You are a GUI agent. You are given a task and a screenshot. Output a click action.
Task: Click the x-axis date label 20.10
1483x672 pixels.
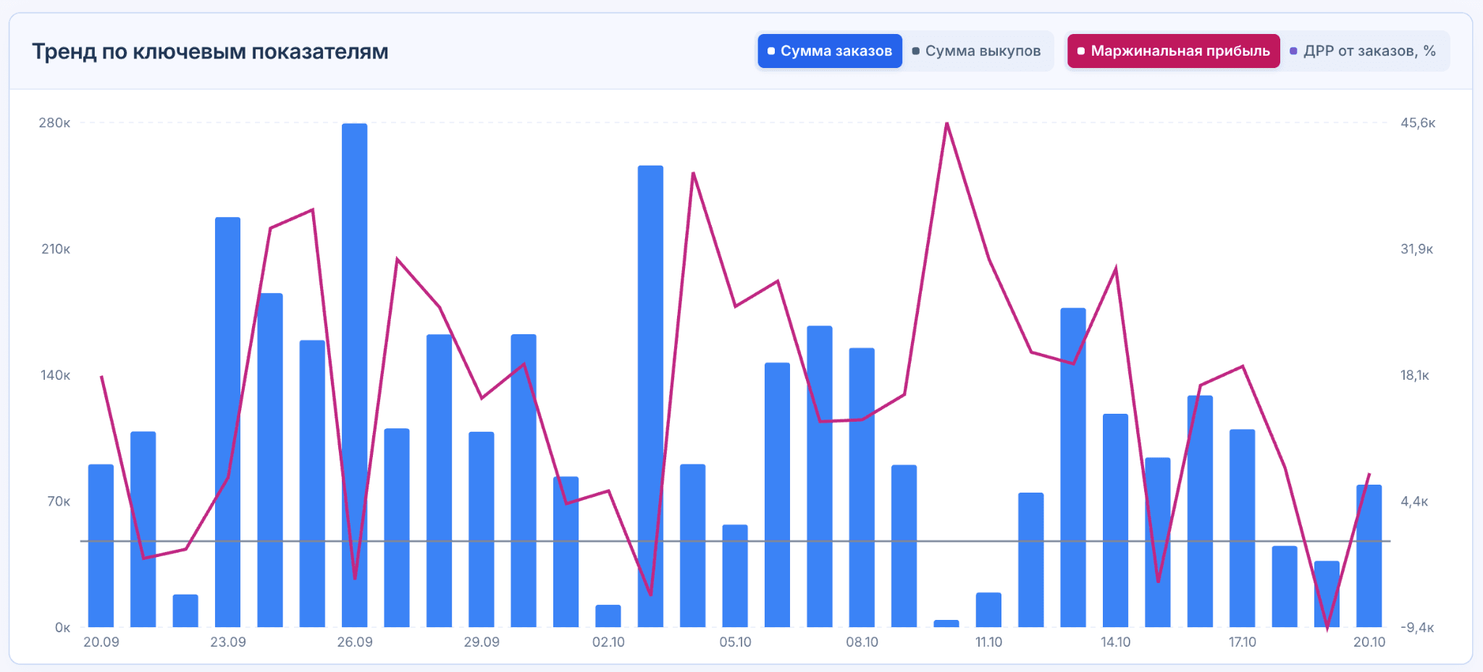coord(1369,642)
